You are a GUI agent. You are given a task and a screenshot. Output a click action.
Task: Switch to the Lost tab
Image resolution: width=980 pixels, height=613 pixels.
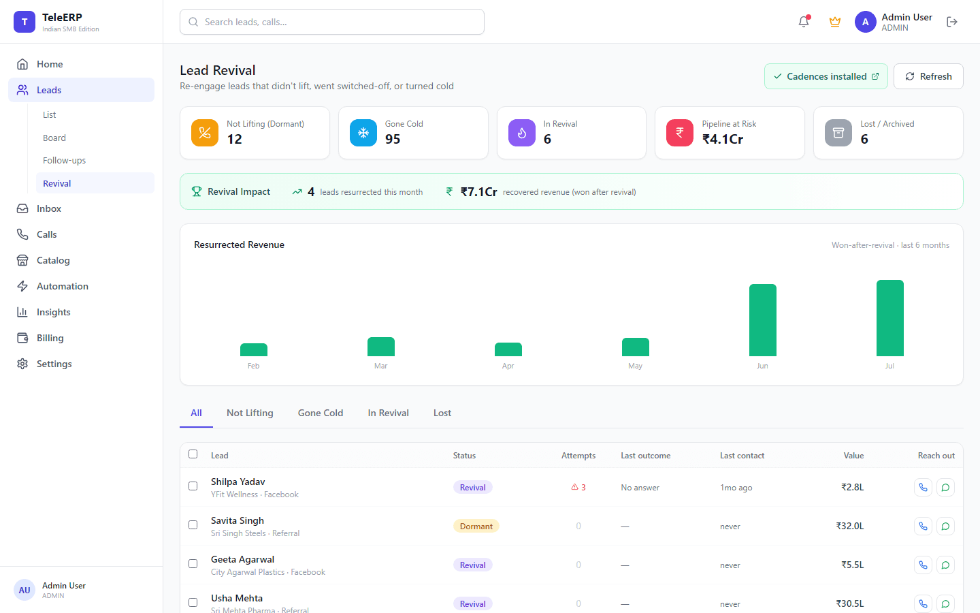tap(442, 413)
